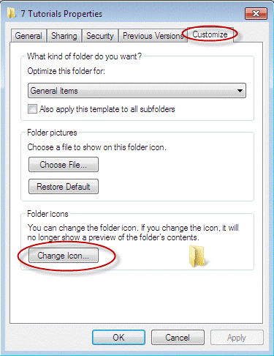Screen dimensions: 274x356
Task: Go to the Security tab
Action: point(100,36)
